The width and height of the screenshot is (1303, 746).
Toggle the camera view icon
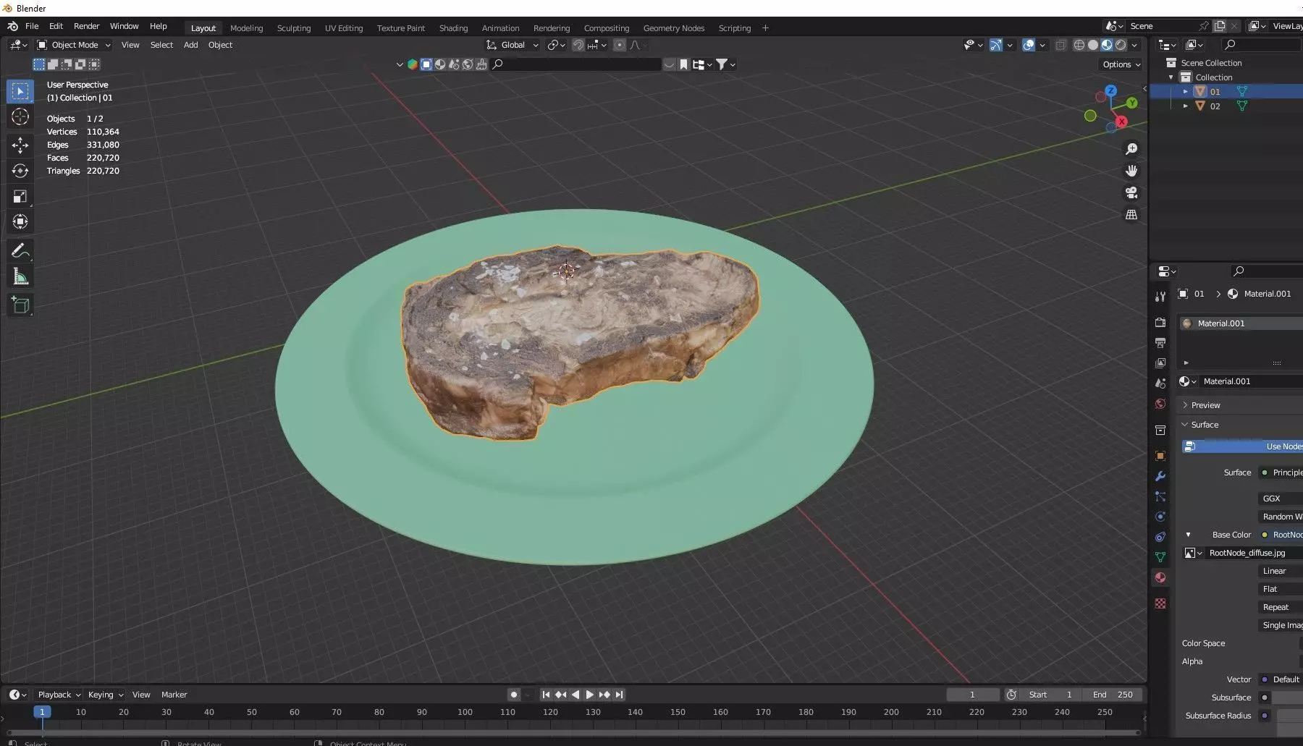click(x=1131, y=192)
